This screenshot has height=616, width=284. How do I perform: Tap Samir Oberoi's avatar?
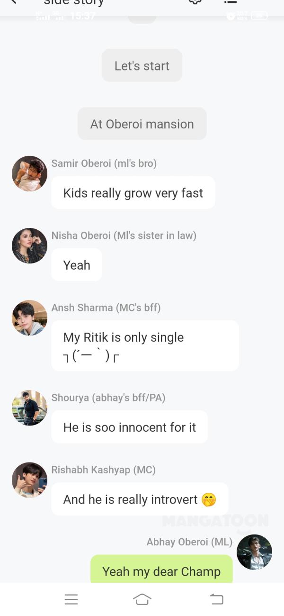[29, 173]
